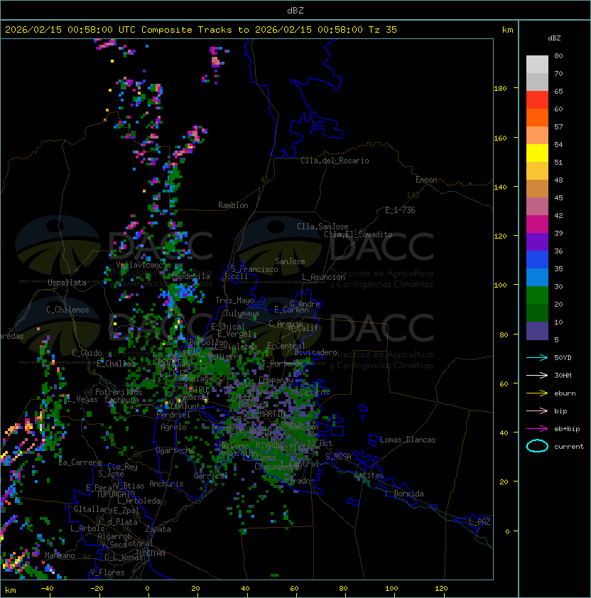Click the magenta eb+bip arrow in legend

coord(537,429)
